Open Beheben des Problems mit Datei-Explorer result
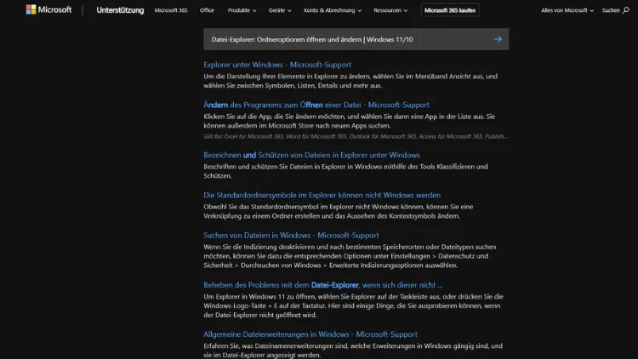This screenshot has height=359, width=638. point(322,285)
